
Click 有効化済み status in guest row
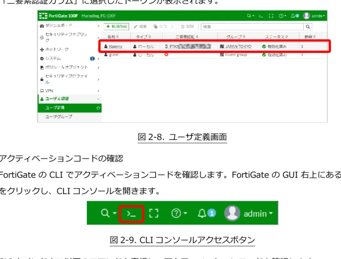[274, 55]
